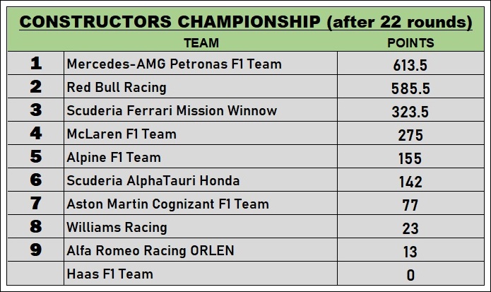
Task: Select the Williams Racing cell
Action: (x=117, y=228)
